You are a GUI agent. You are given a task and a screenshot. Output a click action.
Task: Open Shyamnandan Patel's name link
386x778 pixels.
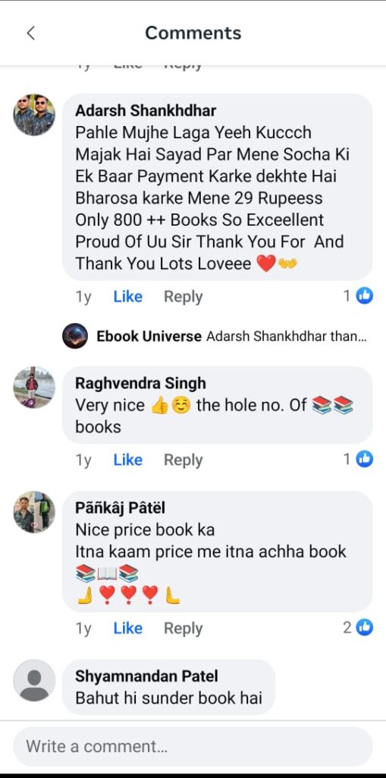[146, 675]
